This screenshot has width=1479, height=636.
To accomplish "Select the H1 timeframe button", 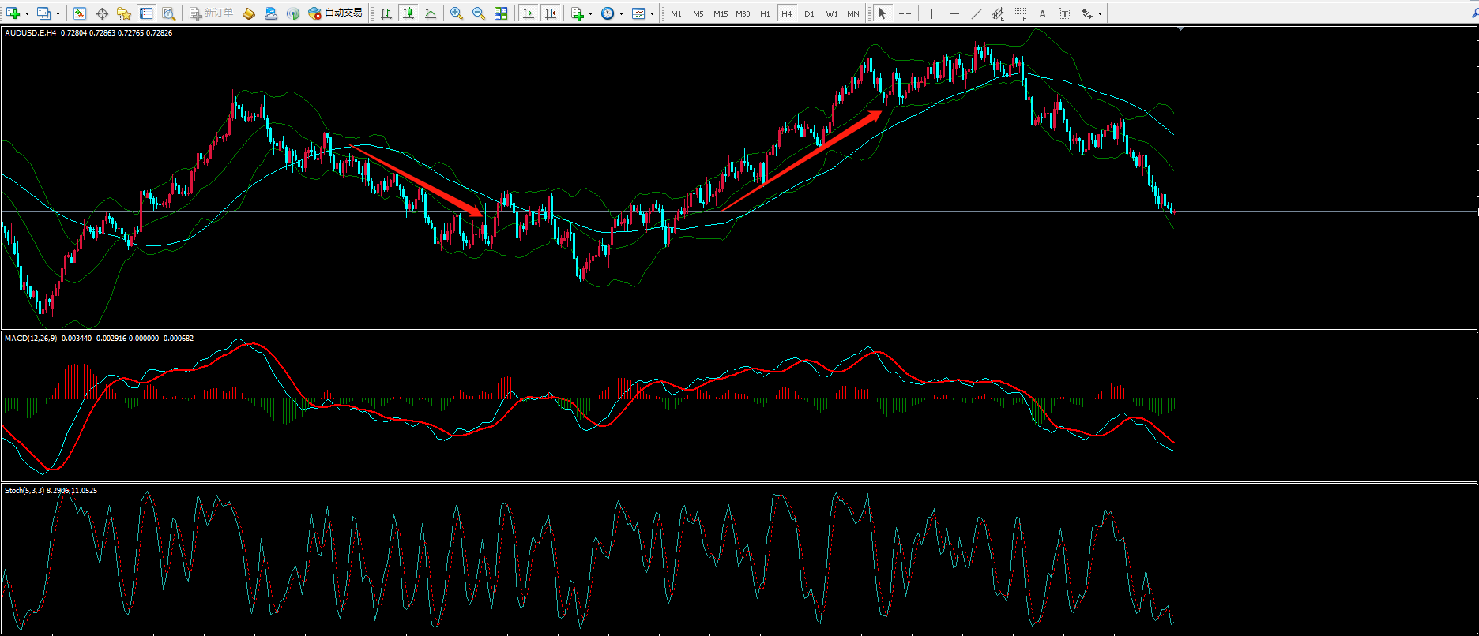I will pos(764,13).
